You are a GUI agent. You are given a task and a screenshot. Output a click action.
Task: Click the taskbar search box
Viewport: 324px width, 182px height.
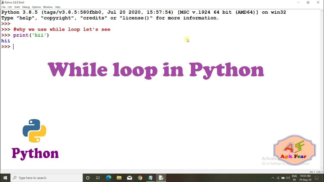coord(46,178)
